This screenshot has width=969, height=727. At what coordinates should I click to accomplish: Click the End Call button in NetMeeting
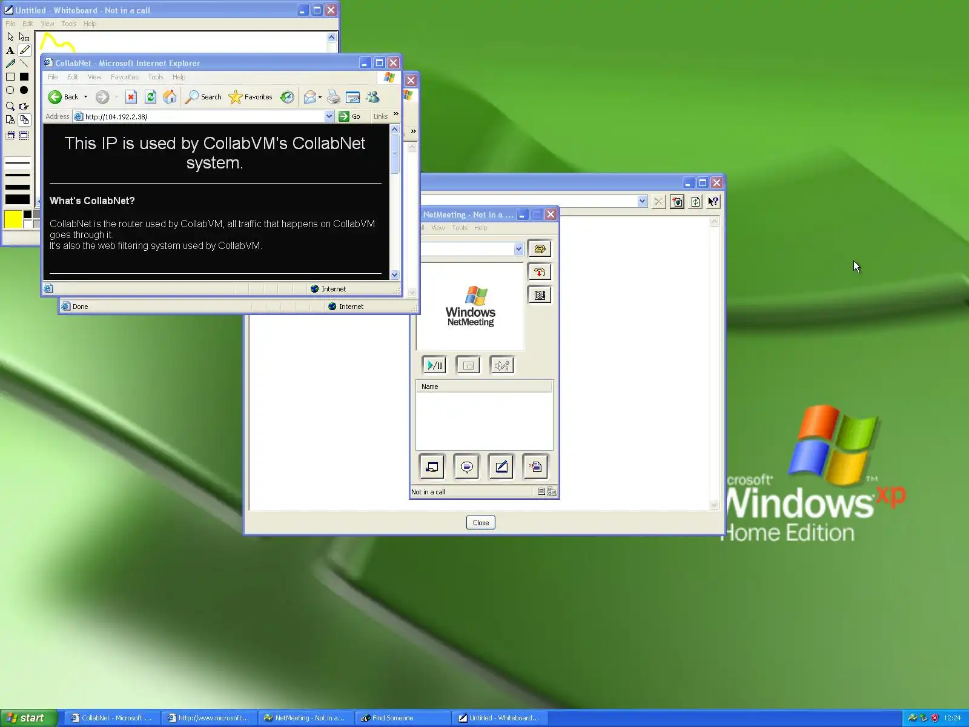(x=539, y=272)
